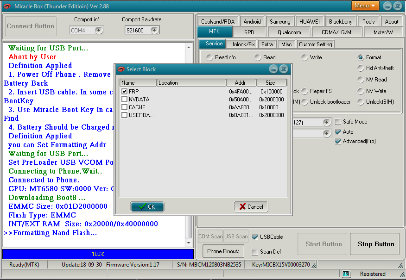Enable the Safe Mode checkbox
This screenshot has height=280, width=406.
point(338,122)
